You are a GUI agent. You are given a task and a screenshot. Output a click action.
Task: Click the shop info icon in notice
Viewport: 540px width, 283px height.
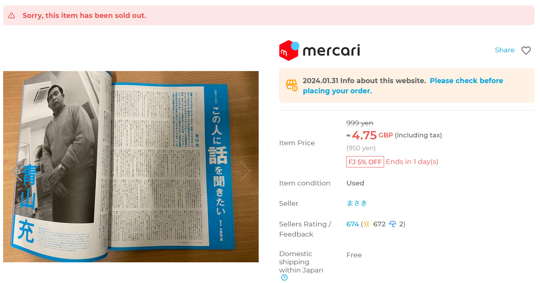click(292, 85)
